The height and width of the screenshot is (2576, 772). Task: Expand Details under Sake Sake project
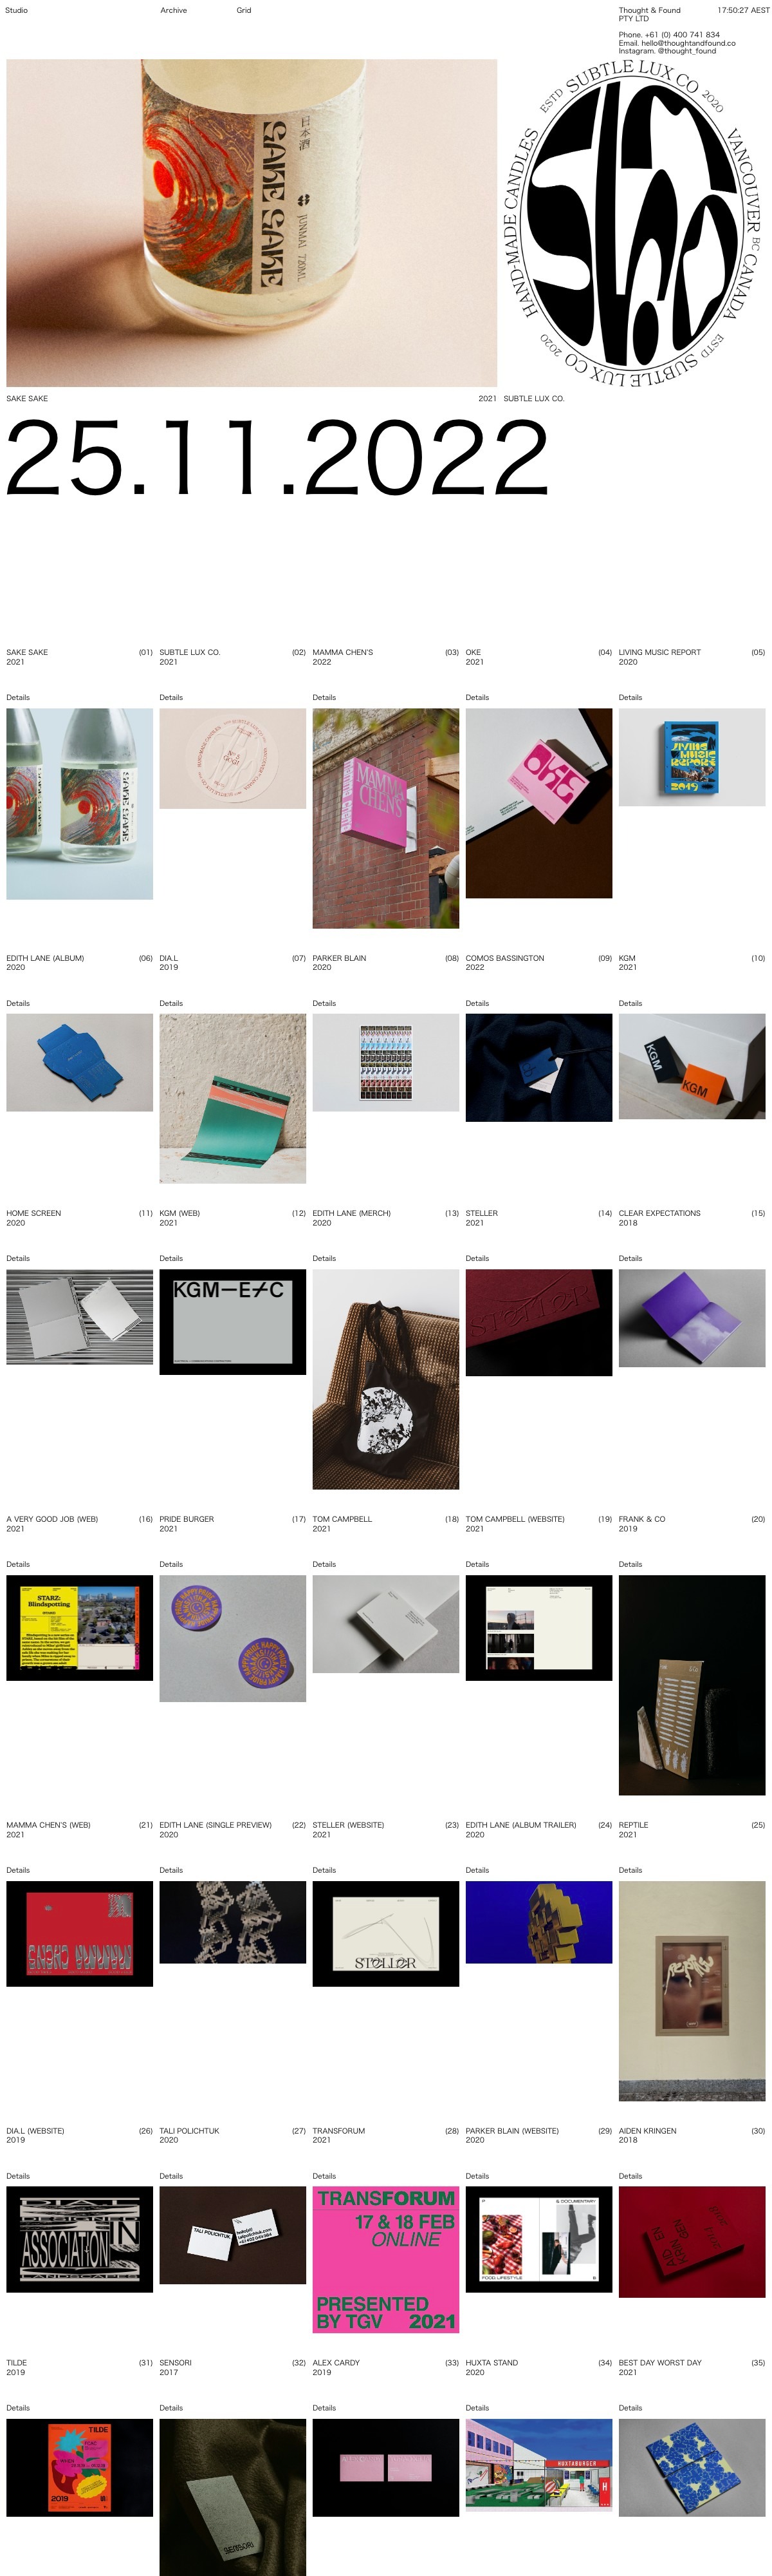pyautogui.click(x=18, y=697)
